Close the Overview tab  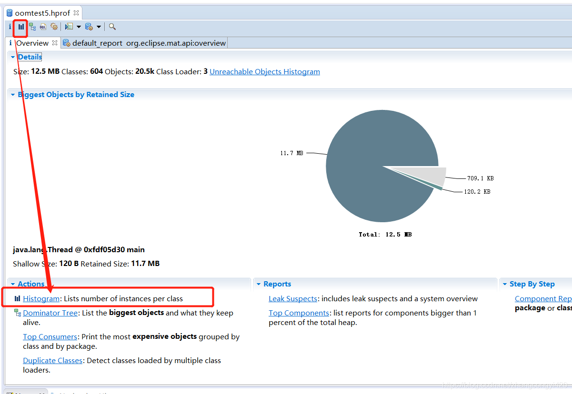55,43
